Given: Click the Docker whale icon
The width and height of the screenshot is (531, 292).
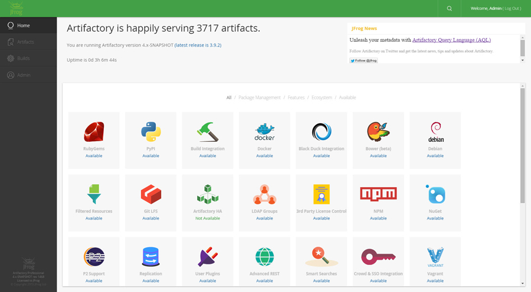Looking at the screenshot, I should [x=264, y=132].
